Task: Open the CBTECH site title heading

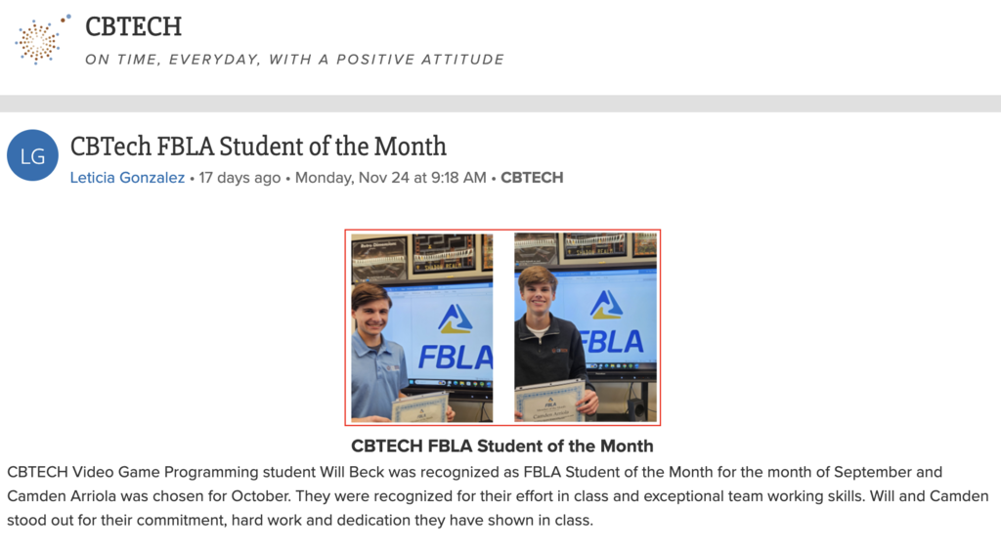Action: tap(133, 26)
